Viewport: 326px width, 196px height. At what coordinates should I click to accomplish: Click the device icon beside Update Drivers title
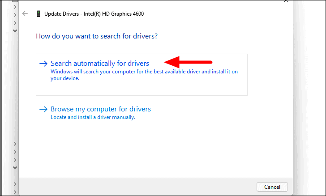[x=39, y=14]
